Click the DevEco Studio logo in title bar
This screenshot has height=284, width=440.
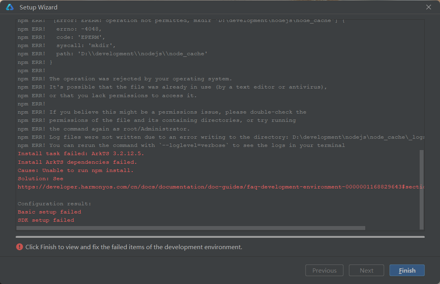point(10,7)
